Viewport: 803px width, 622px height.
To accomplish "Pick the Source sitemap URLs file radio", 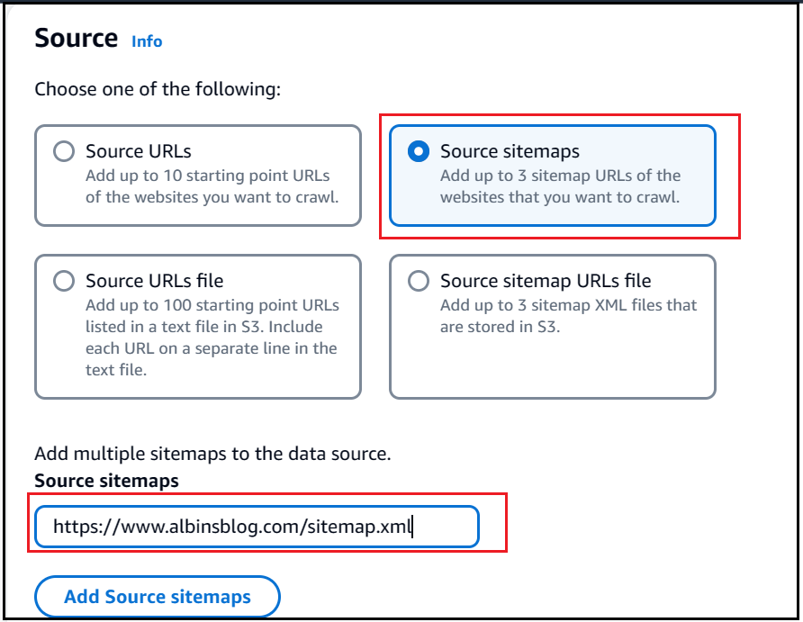I will pyautogui.click(x=419, y=281).
